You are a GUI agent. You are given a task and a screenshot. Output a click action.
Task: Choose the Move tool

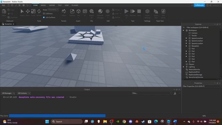[x=28, y=11]
